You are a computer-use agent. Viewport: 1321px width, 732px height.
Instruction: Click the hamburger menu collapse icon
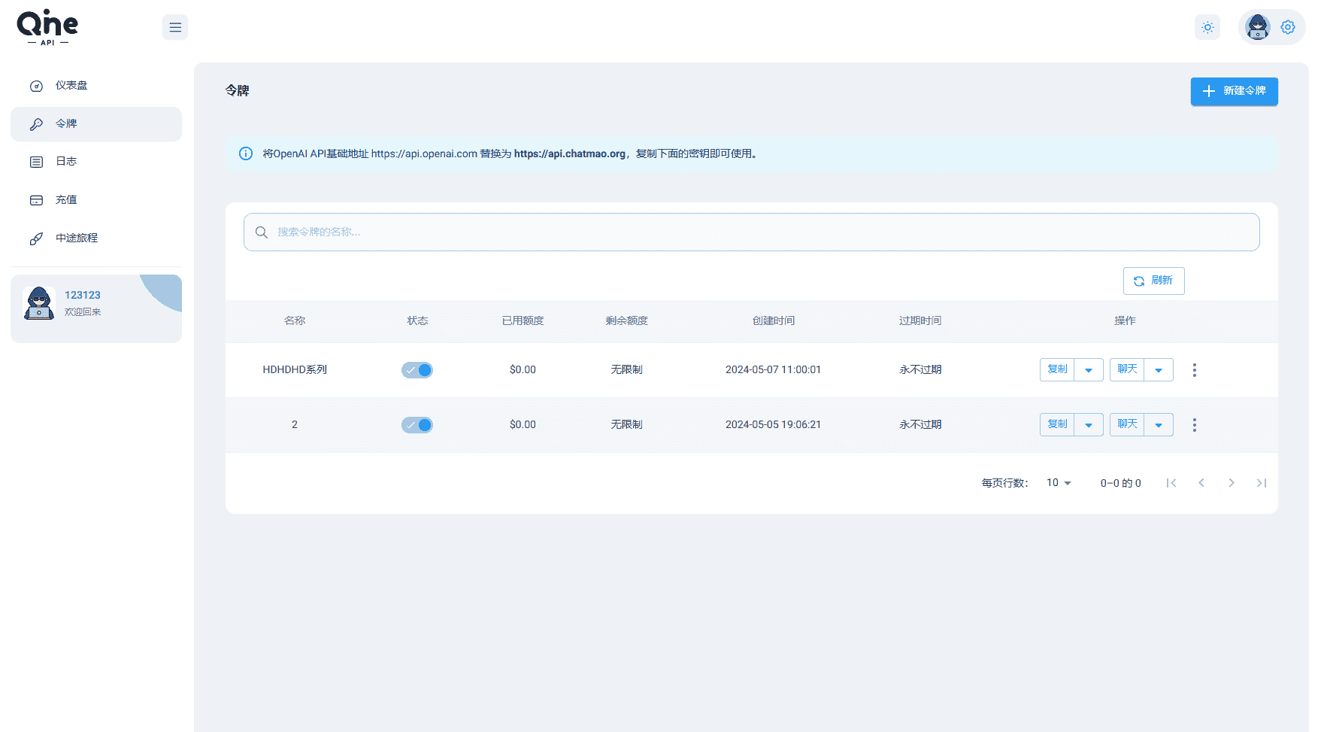(x=175, y=28)
